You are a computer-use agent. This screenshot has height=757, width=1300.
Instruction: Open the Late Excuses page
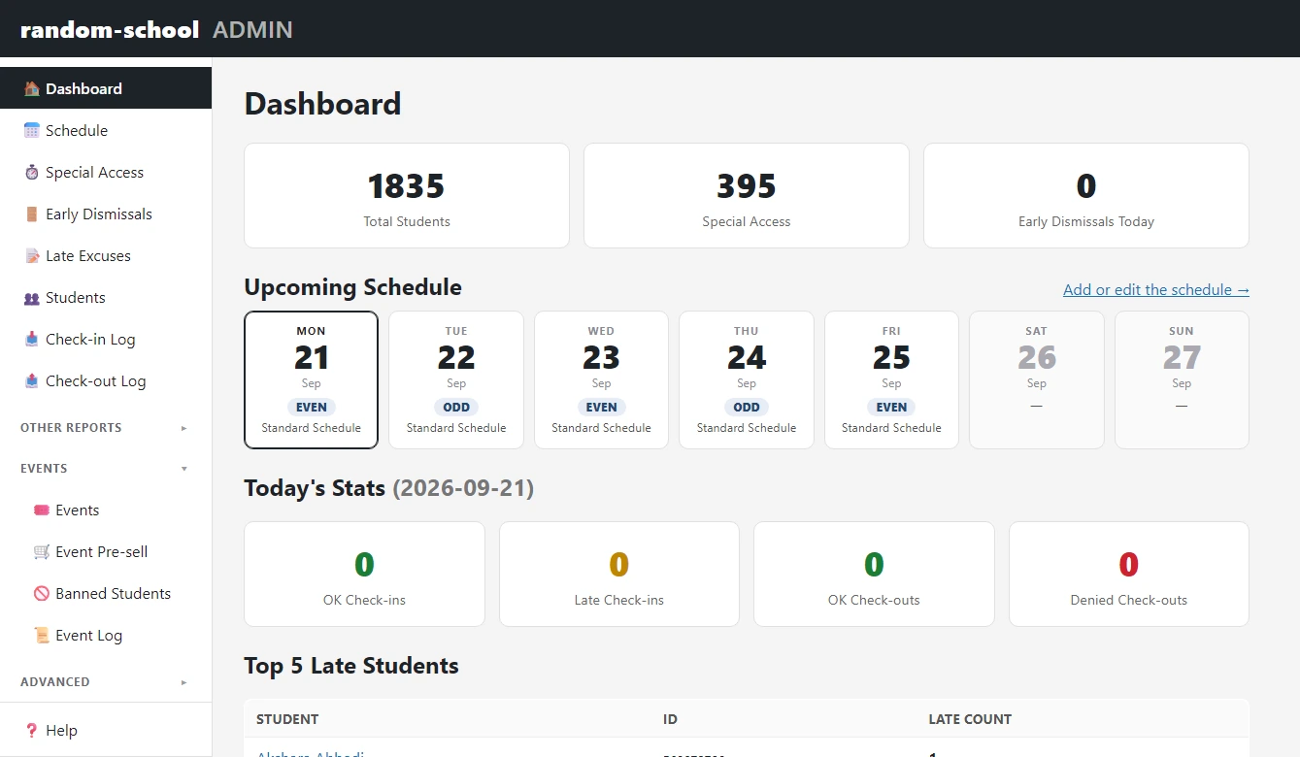tap(106, 255)
